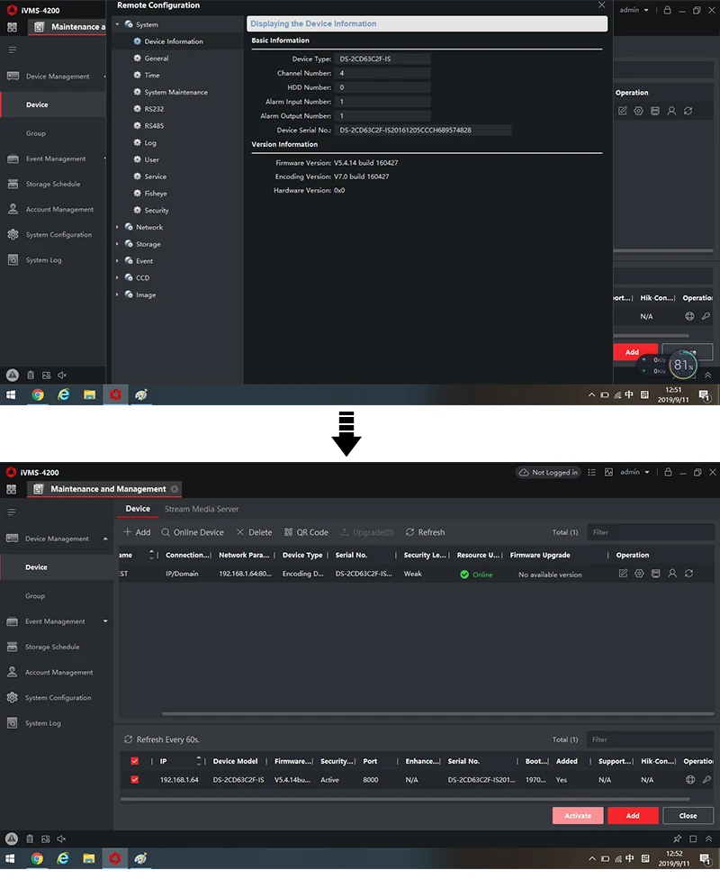Select the System Maintenance item in Remote Configuration
This screenshot has height=879, width=720.
tap(175, 92)
